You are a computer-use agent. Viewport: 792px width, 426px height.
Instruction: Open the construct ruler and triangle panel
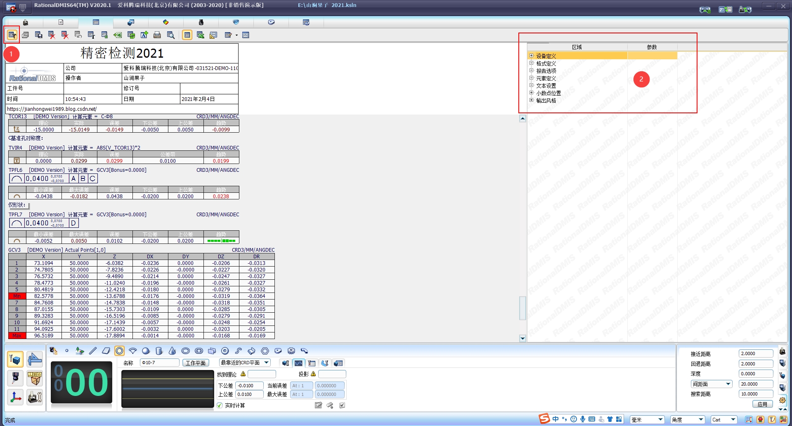point(35,360)
